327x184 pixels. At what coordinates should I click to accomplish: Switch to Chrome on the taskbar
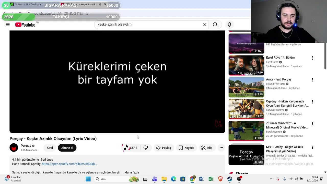tap(192, 179)
